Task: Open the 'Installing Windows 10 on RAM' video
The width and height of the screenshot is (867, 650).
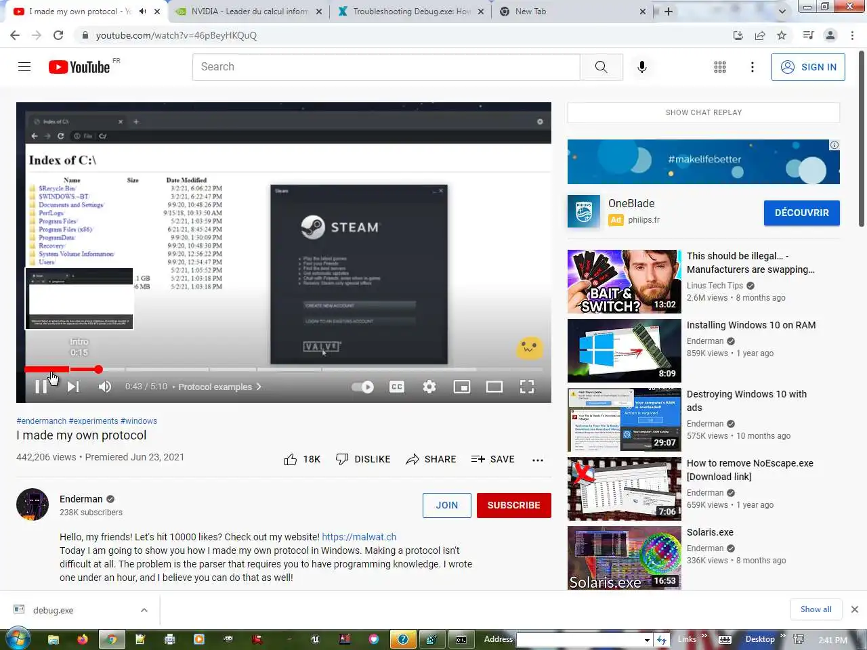Action: pos(751,325)
